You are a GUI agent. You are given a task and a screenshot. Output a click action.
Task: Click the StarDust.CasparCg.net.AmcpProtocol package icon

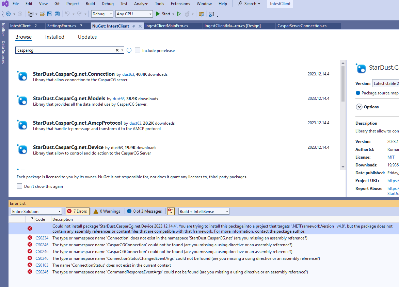(x=22, y=125)
